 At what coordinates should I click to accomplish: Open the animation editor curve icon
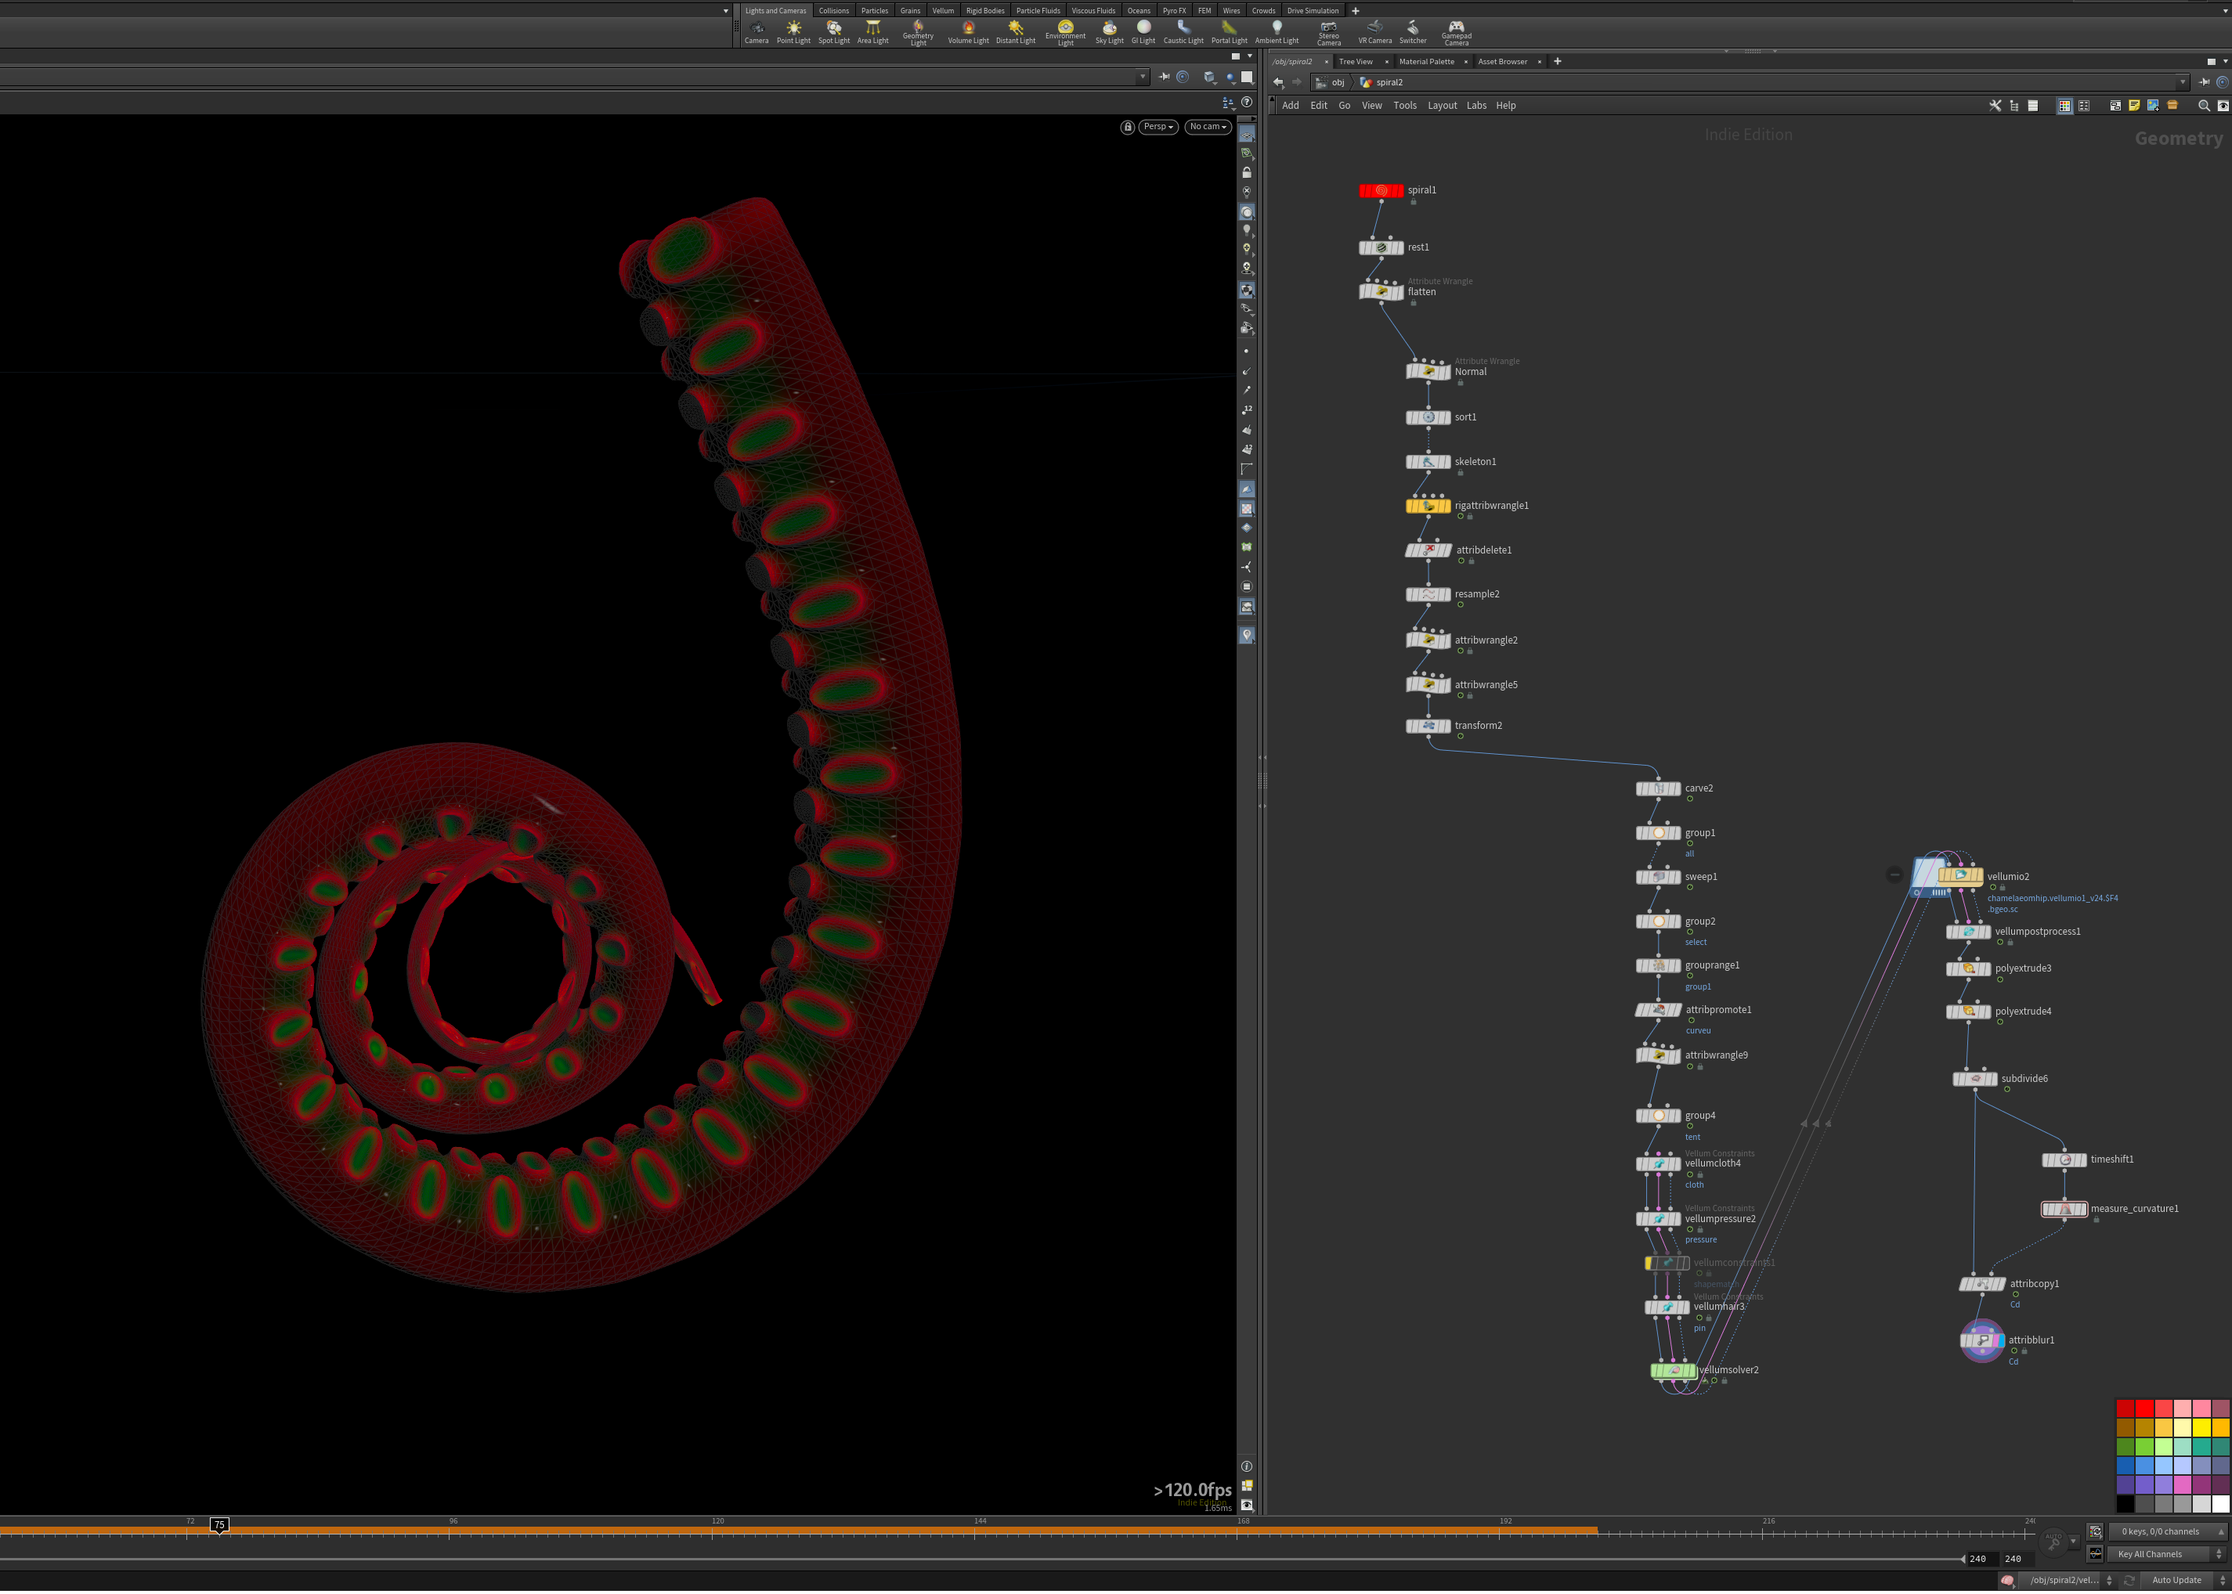coord(2096,1554)
